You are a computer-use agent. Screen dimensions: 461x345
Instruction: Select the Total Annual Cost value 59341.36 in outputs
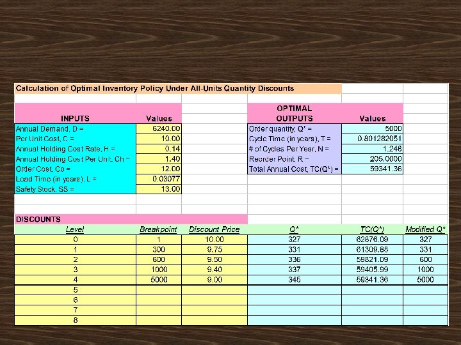pos(372,169)
